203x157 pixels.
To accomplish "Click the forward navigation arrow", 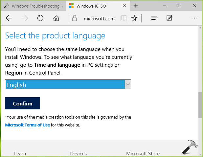I will tap(25, 18).
